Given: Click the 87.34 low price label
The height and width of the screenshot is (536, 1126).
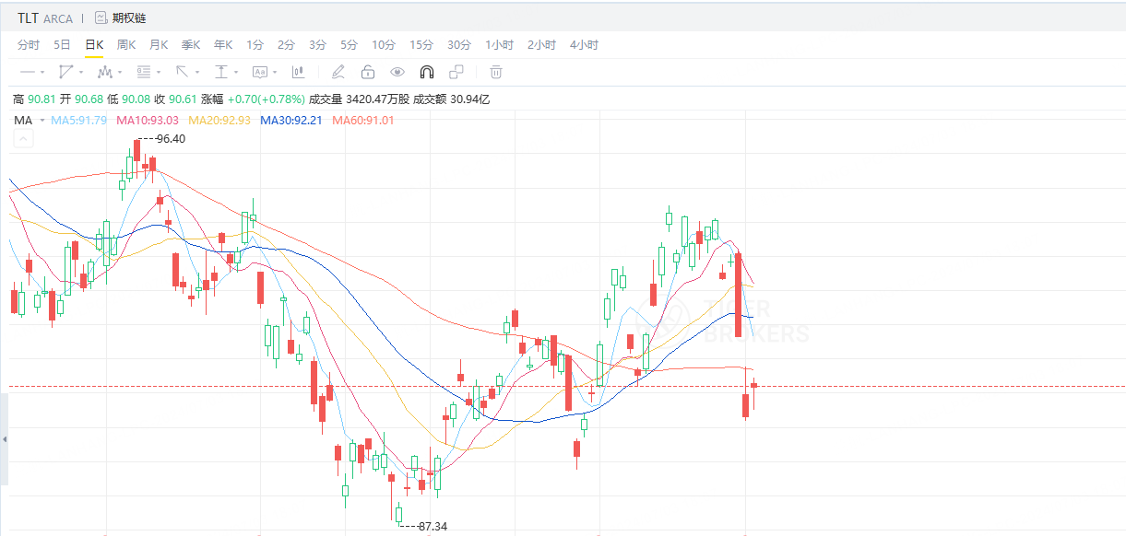Looking at the screenshot, I should coord(433,527).
